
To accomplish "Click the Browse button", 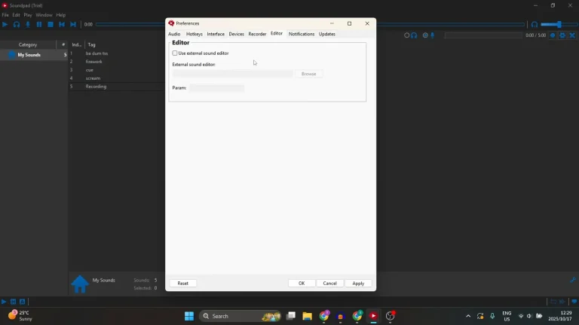I will pos(308,74).
